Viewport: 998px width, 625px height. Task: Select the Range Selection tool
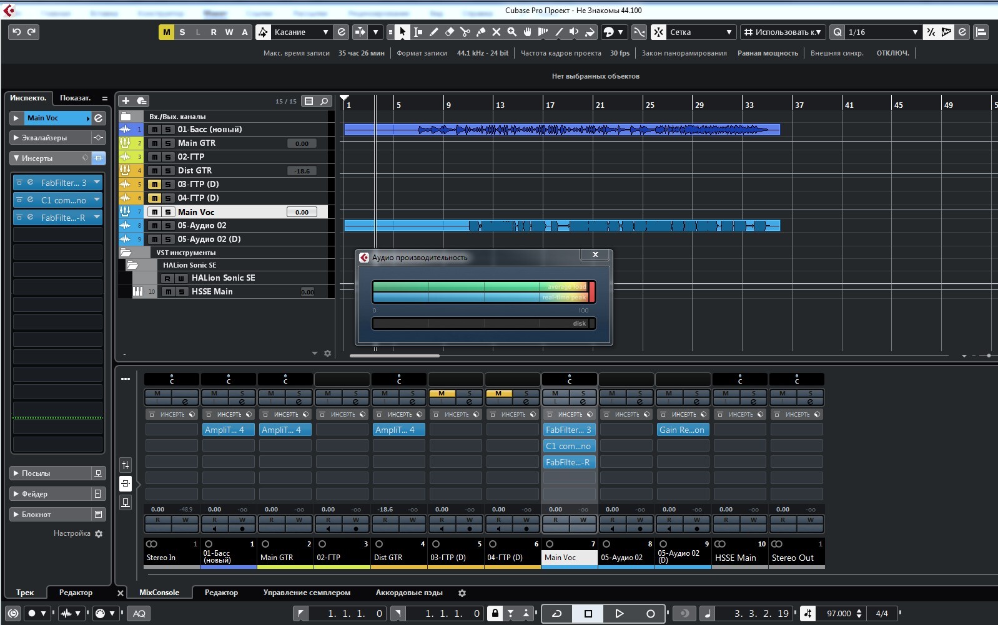pyautogui.click(x=418, y=32)
